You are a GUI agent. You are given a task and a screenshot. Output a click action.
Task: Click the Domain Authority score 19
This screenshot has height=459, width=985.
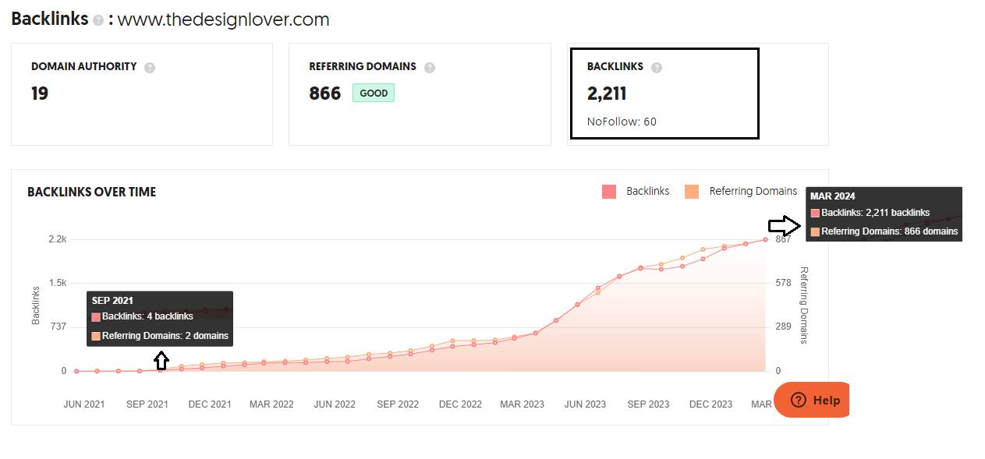40,94
